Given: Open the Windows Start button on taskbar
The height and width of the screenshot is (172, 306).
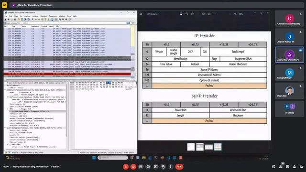Looking at the screenshot, I should pos(94,158).
